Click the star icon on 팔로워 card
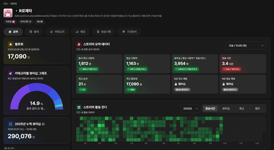274x150 pixels. pos(10,44)
